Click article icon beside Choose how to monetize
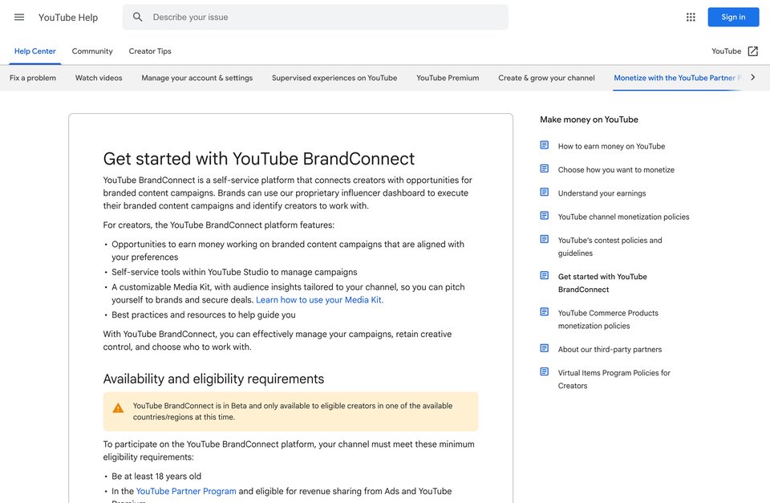This screenshot has width=770, height=503. click(x=544, y=168)
